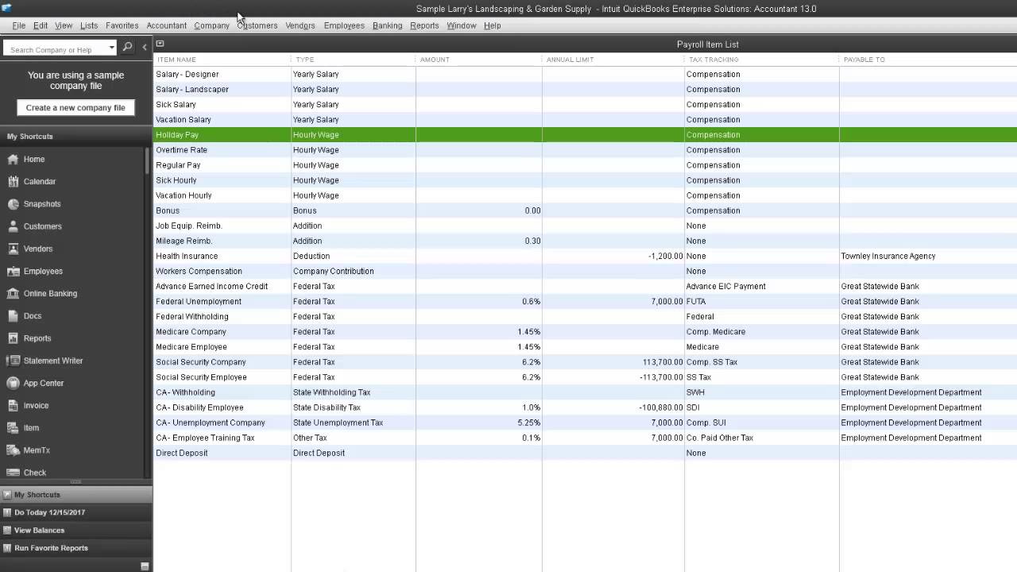Collapse the left icon bar arrow
This screenshot has height=572, width=1017.
click(144, 48)
